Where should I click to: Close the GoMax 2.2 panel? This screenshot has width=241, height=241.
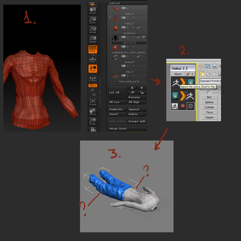(x=192, y=74)
